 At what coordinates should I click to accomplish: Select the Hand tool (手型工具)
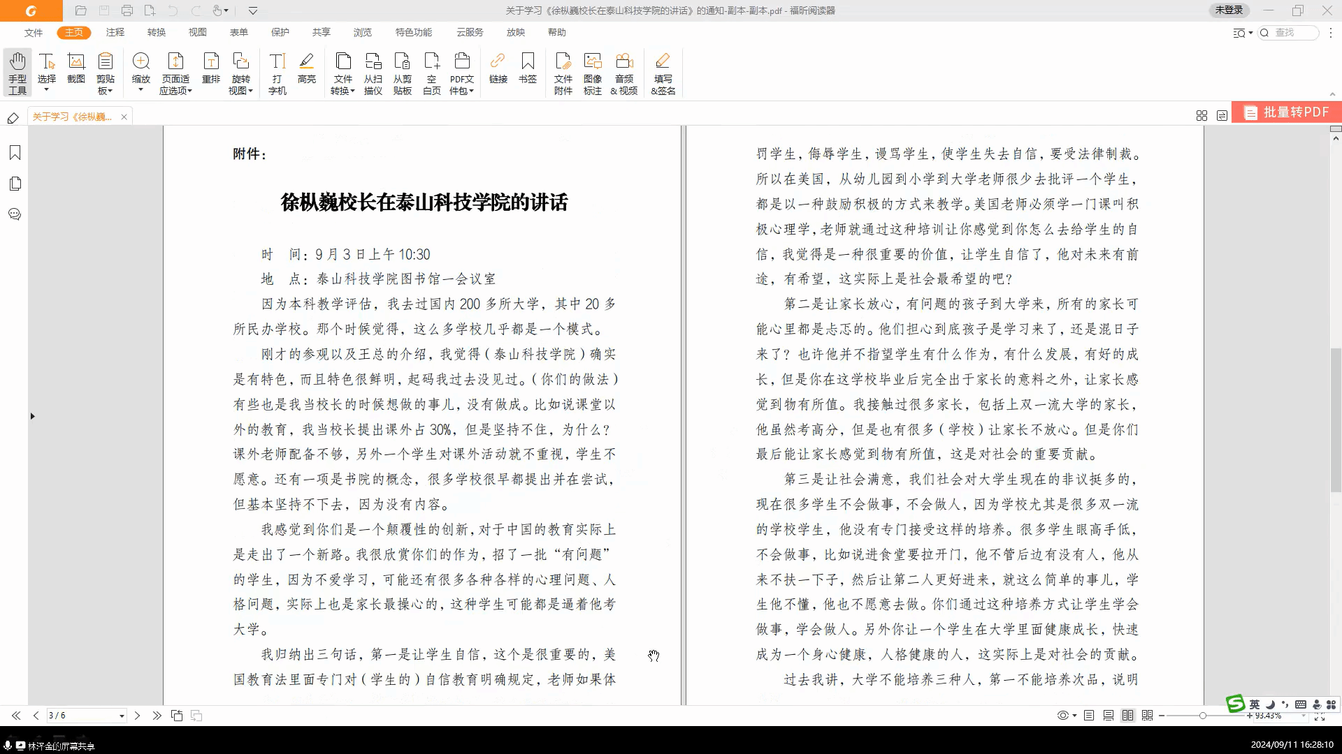[x=17, y=73]
